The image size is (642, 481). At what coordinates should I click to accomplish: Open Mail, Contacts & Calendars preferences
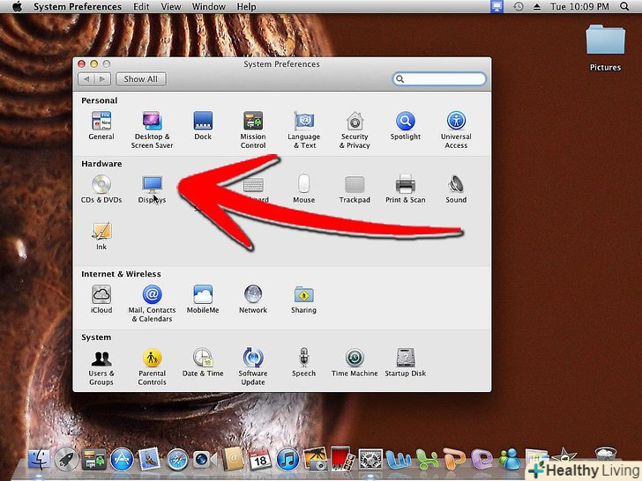152,303
